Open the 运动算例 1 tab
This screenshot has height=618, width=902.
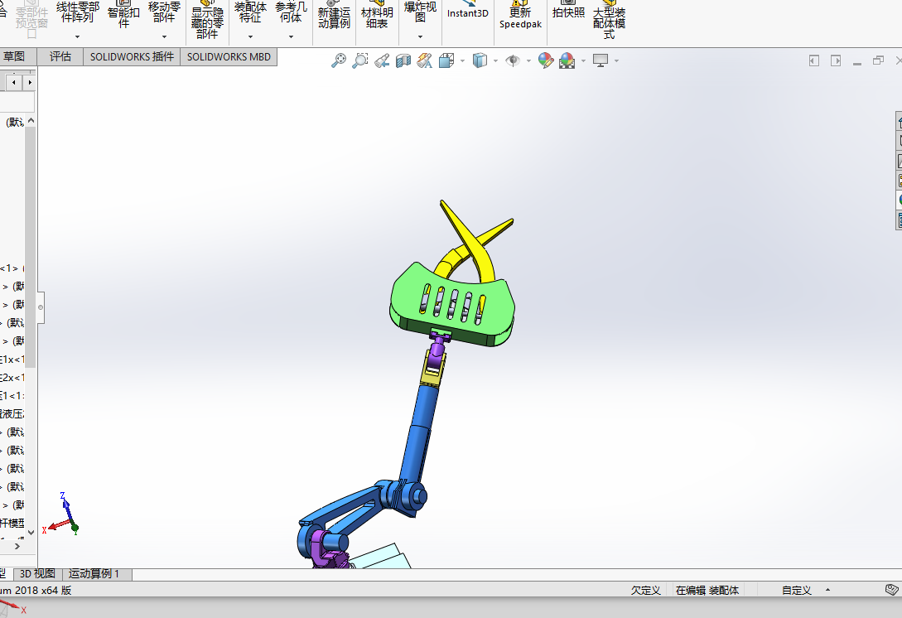pos(95,574)
